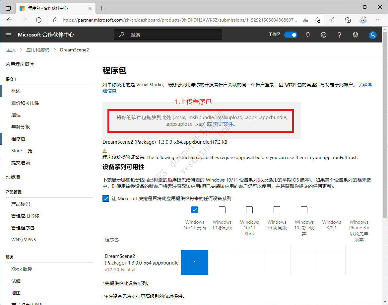
Task: Open 管理应用名称 page
Action: [x=25, y=216]
